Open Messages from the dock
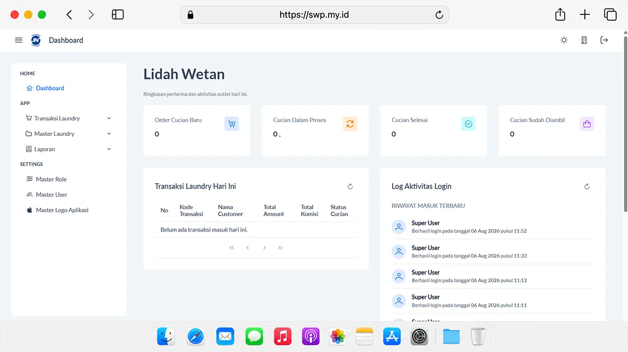628x352 pixels. (254, 337)
